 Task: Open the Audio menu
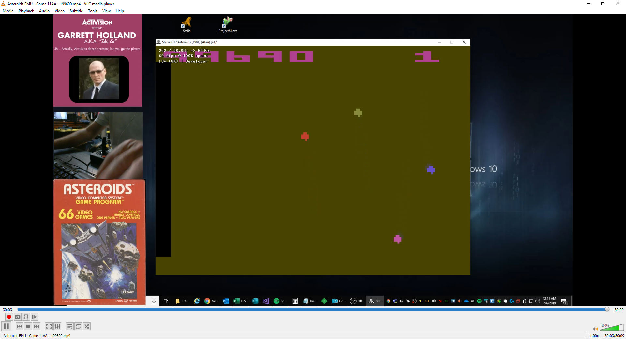click(x=44, y=11)
